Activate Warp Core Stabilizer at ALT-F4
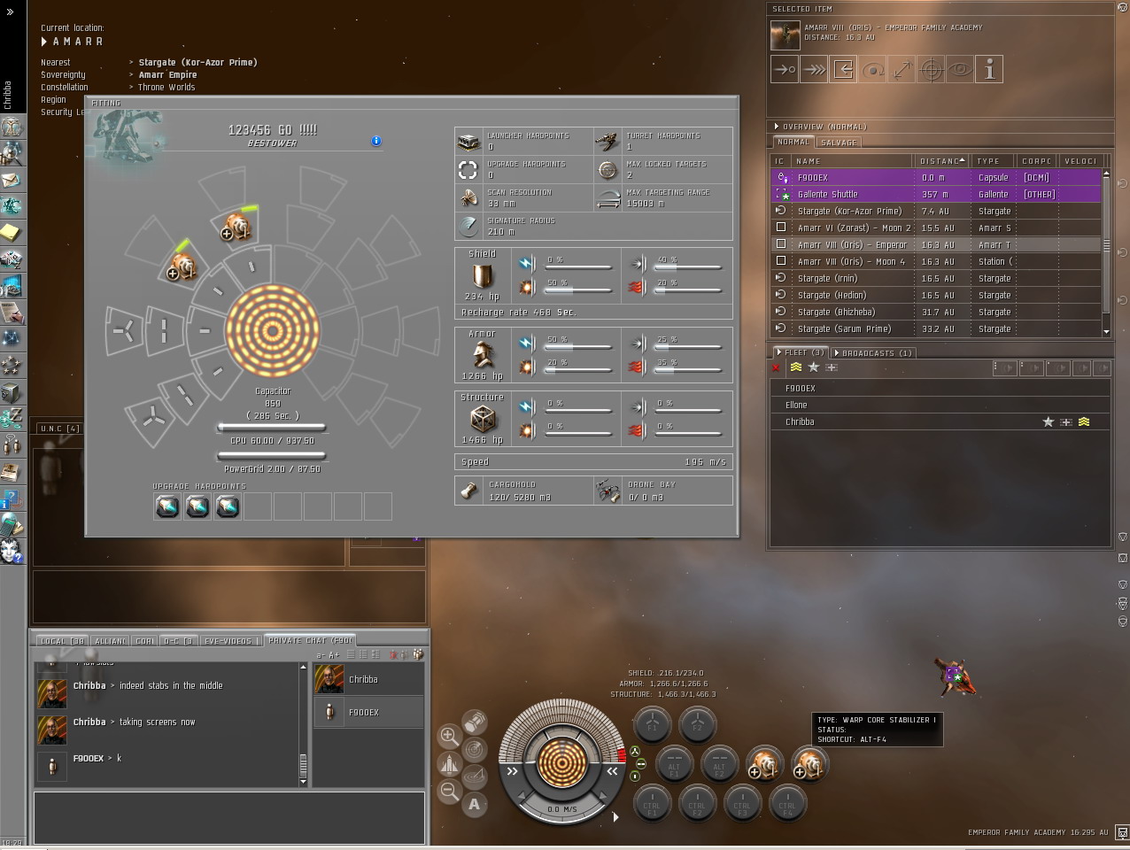The image size is (1130, 850). point(809,763)
